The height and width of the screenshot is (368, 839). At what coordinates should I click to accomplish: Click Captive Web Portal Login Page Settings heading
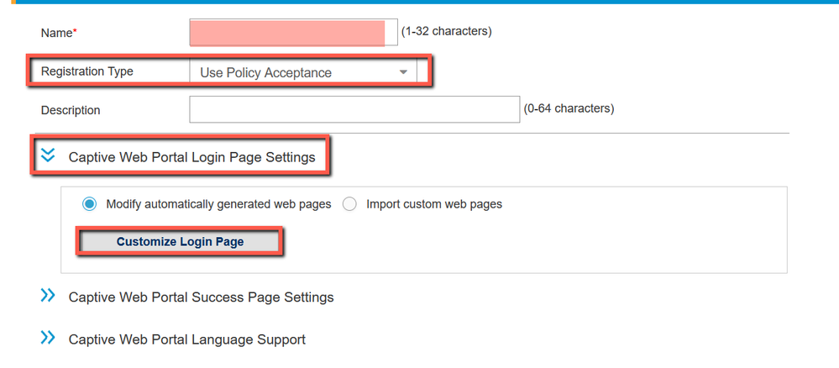click(191, 157)
